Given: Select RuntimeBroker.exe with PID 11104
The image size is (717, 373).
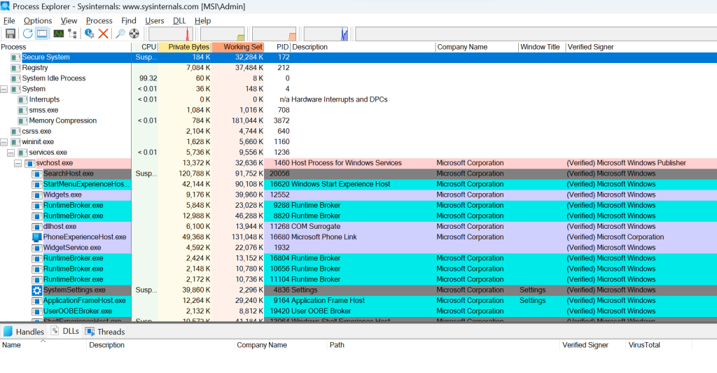Looking at the screenshot, I should [x=358, y=279].
